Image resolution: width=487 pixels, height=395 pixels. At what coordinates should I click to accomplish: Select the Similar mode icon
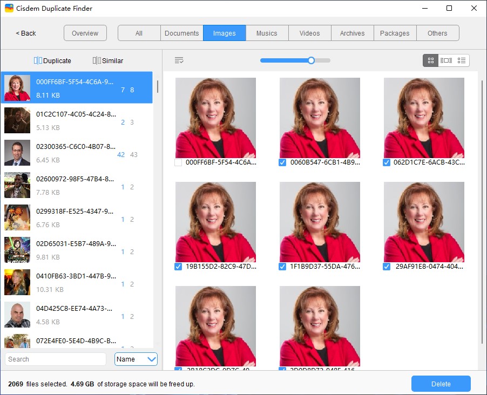97,61
